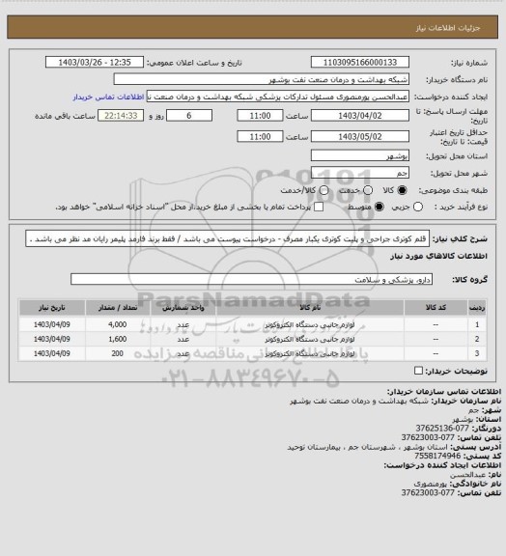Click the واحد شمارش column header
506x556 pixels.
[x=183, y=307]
